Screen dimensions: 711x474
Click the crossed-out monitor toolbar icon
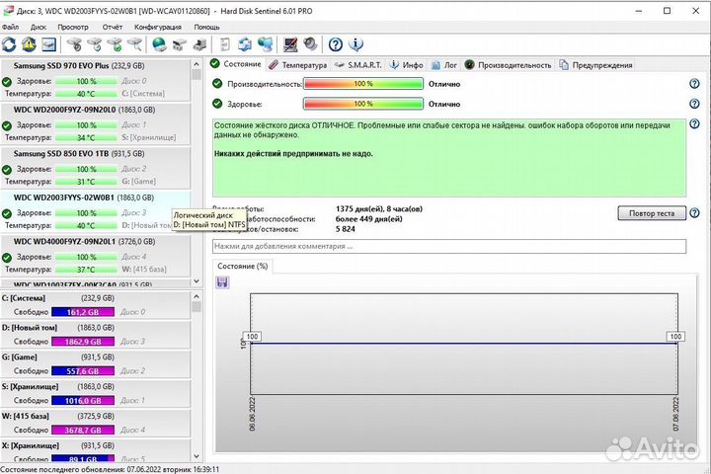(x=290, y=44)
